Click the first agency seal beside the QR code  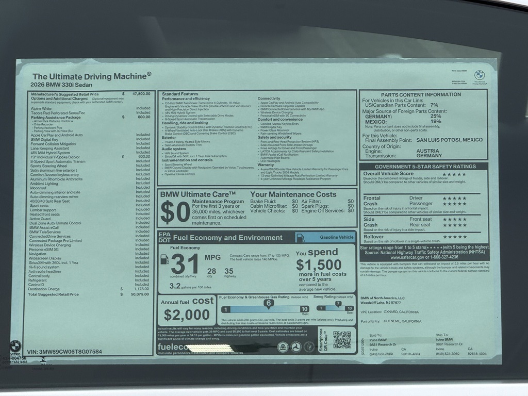coord(283,347)
